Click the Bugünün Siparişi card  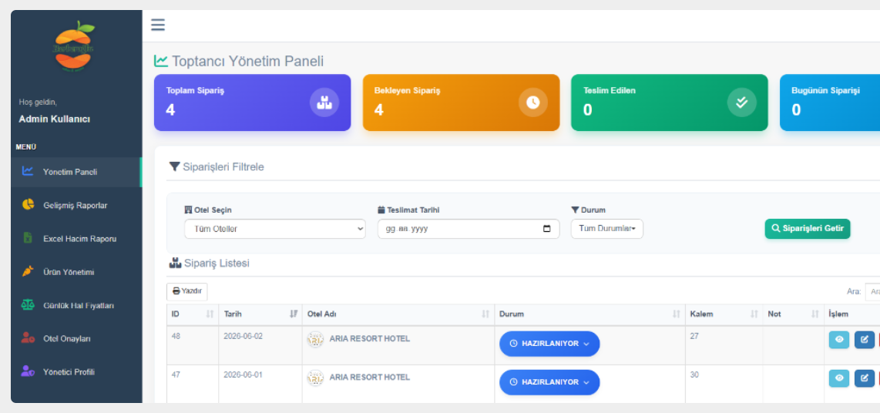[x=829, y=102]
